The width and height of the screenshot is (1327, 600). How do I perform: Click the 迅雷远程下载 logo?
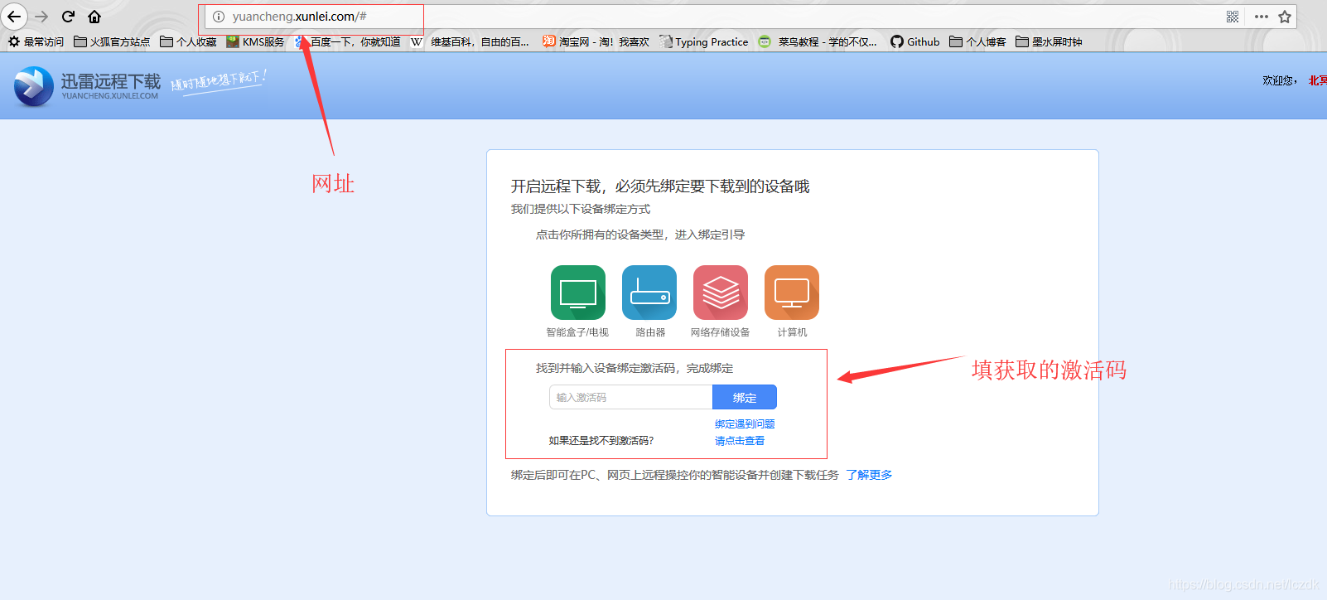[x=87, y=86]
